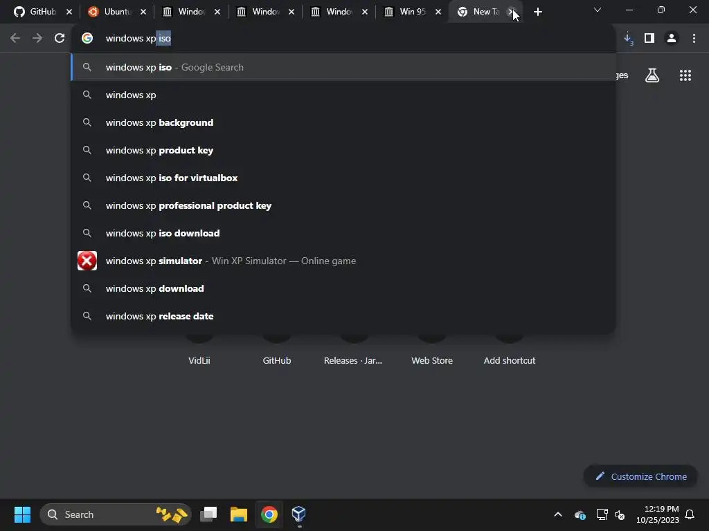Choose the plain 'windows xp' suggestion

(x=343, y=95)
